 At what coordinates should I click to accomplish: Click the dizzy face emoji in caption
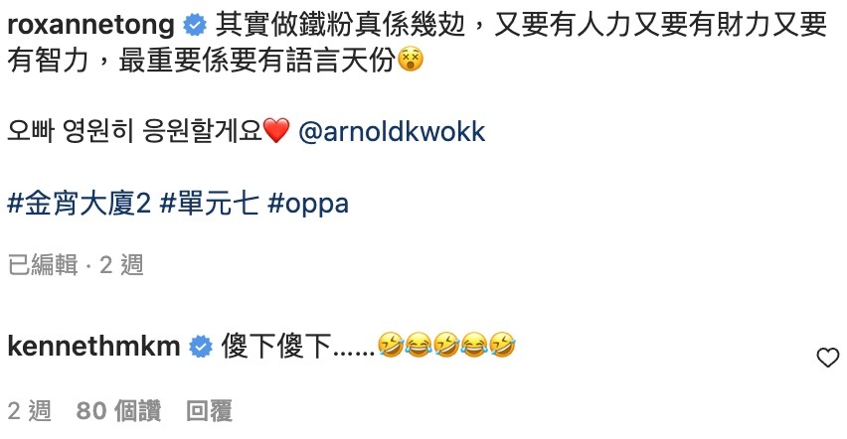(411, 60)
